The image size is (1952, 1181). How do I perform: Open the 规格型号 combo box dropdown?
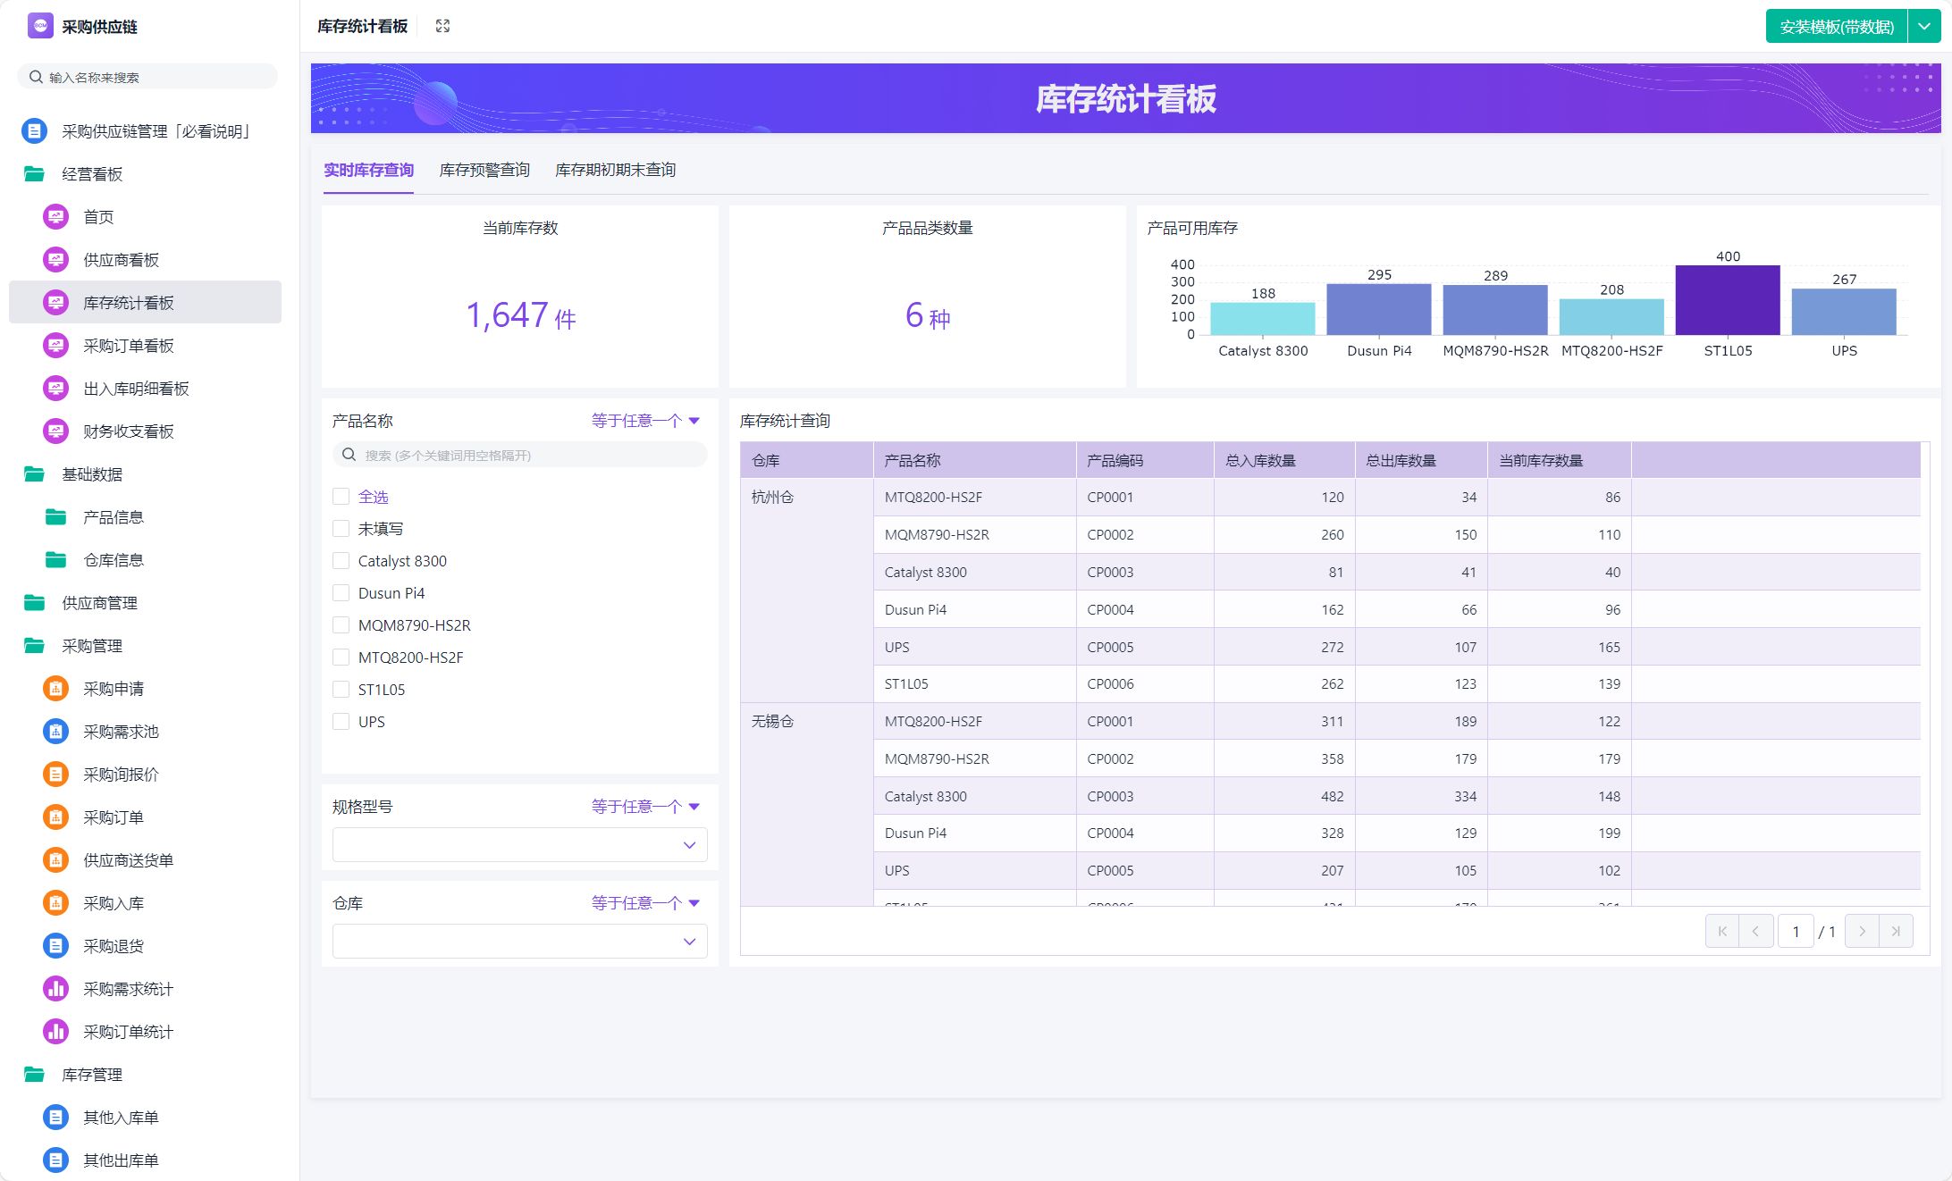(519, 845)
